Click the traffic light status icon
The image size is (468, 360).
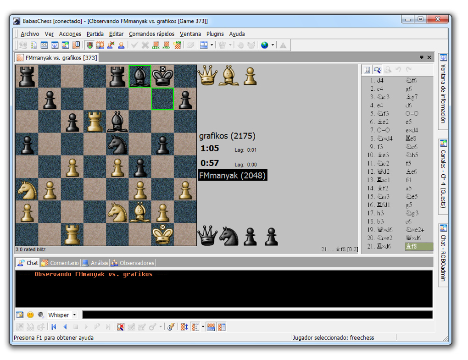click(x=89, y=45)
